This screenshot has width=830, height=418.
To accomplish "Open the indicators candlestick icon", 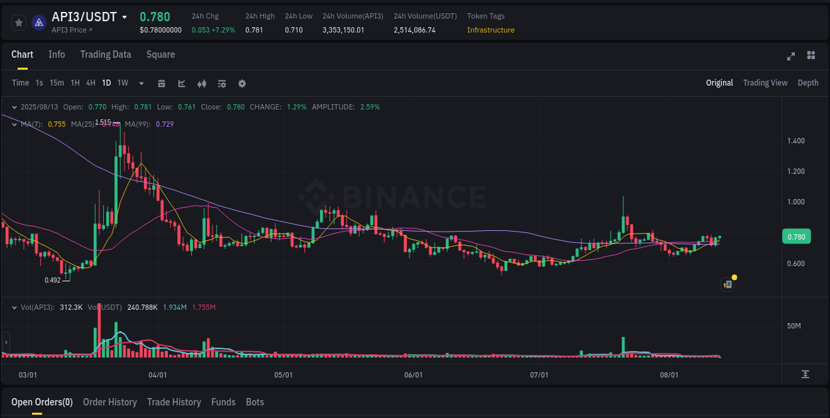I will click(201, 84).
